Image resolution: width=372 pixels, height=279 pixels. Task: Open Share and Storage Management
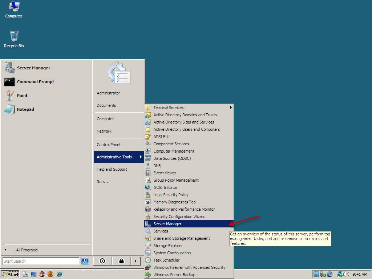click(189, 238)
